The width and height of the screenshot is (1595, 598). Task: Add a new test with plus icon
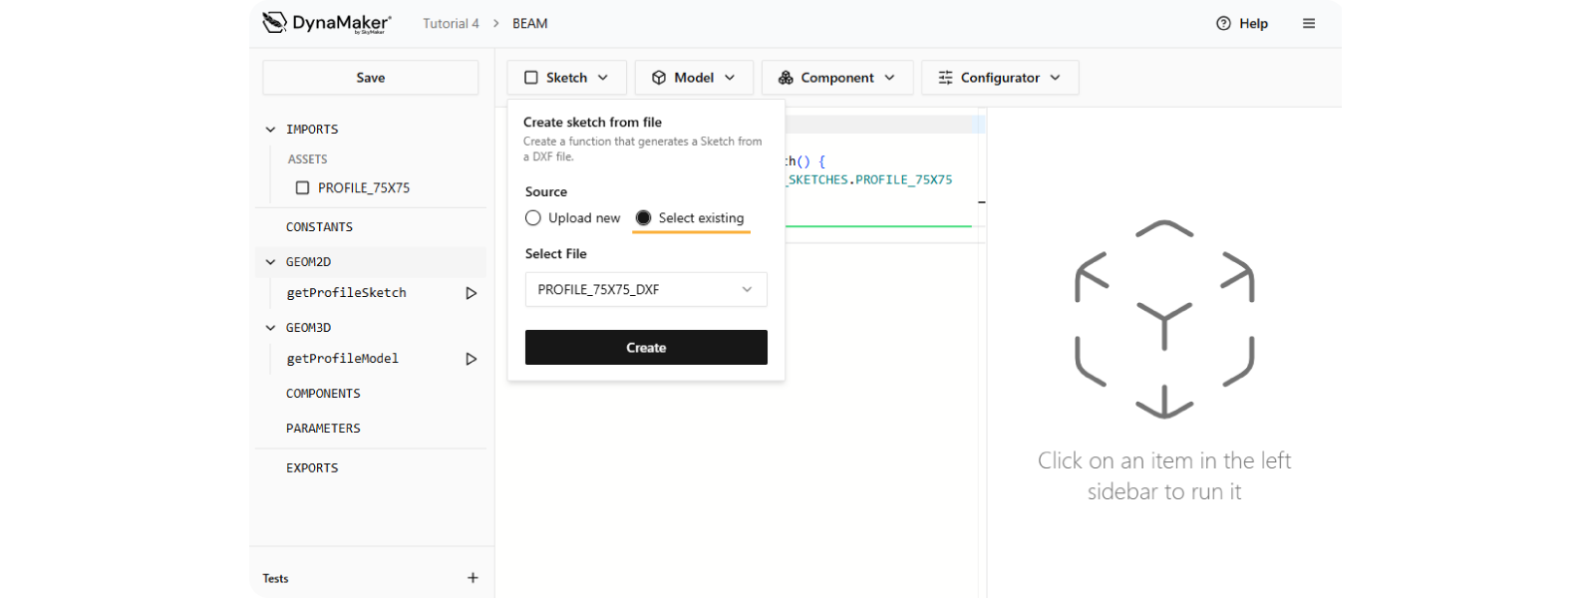coord(473,578)
